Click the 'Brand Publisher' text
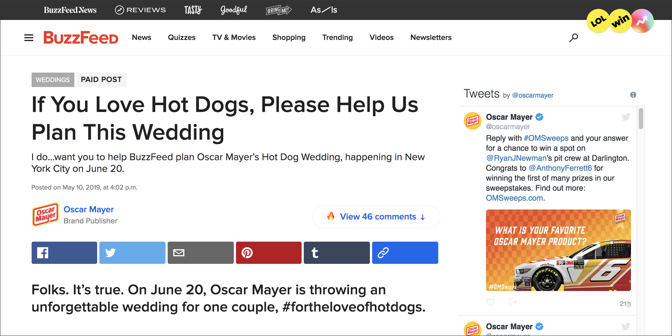The height and width of the screenshot is (336, 672). pos(91,221)
